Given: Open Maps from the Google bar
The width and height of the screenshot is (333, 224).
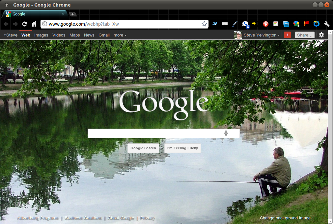Looking at the screenshot, I should [x=74, y=35].
